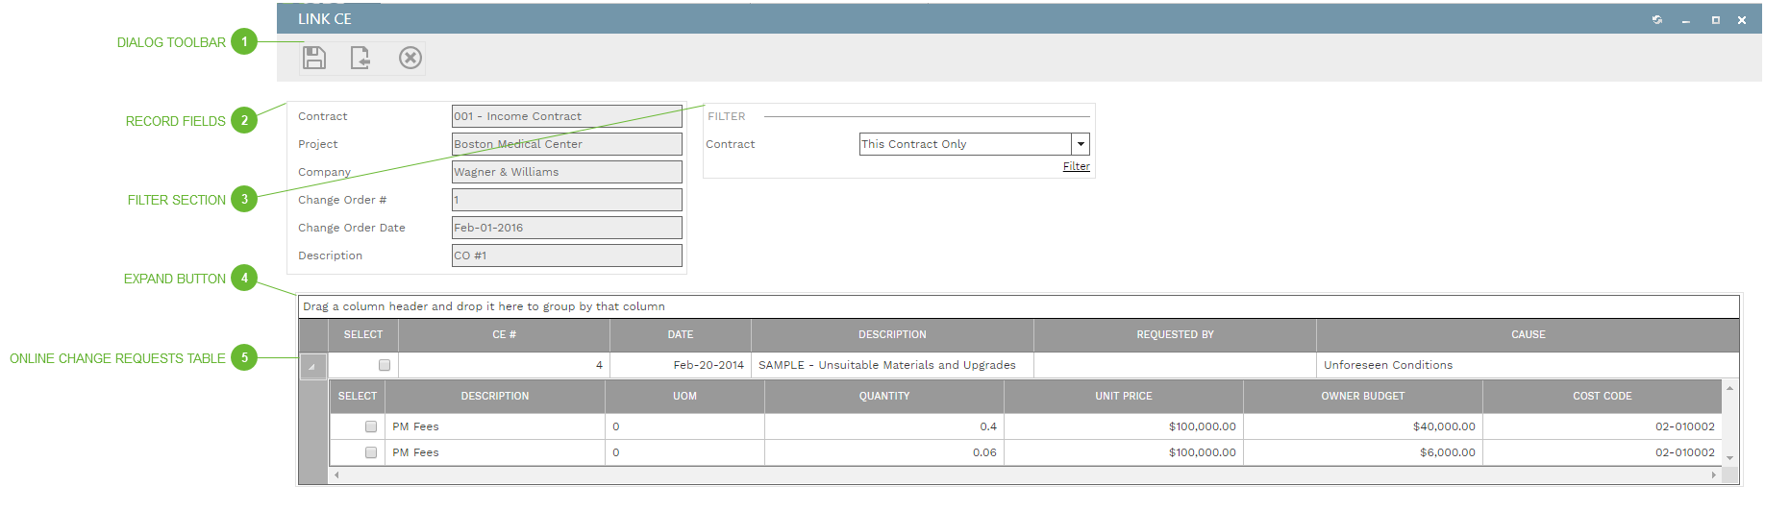Viewport: 1765px width, 511px height.
Task: Click the detail table scroll down arrow
Action: (1729, 458)
